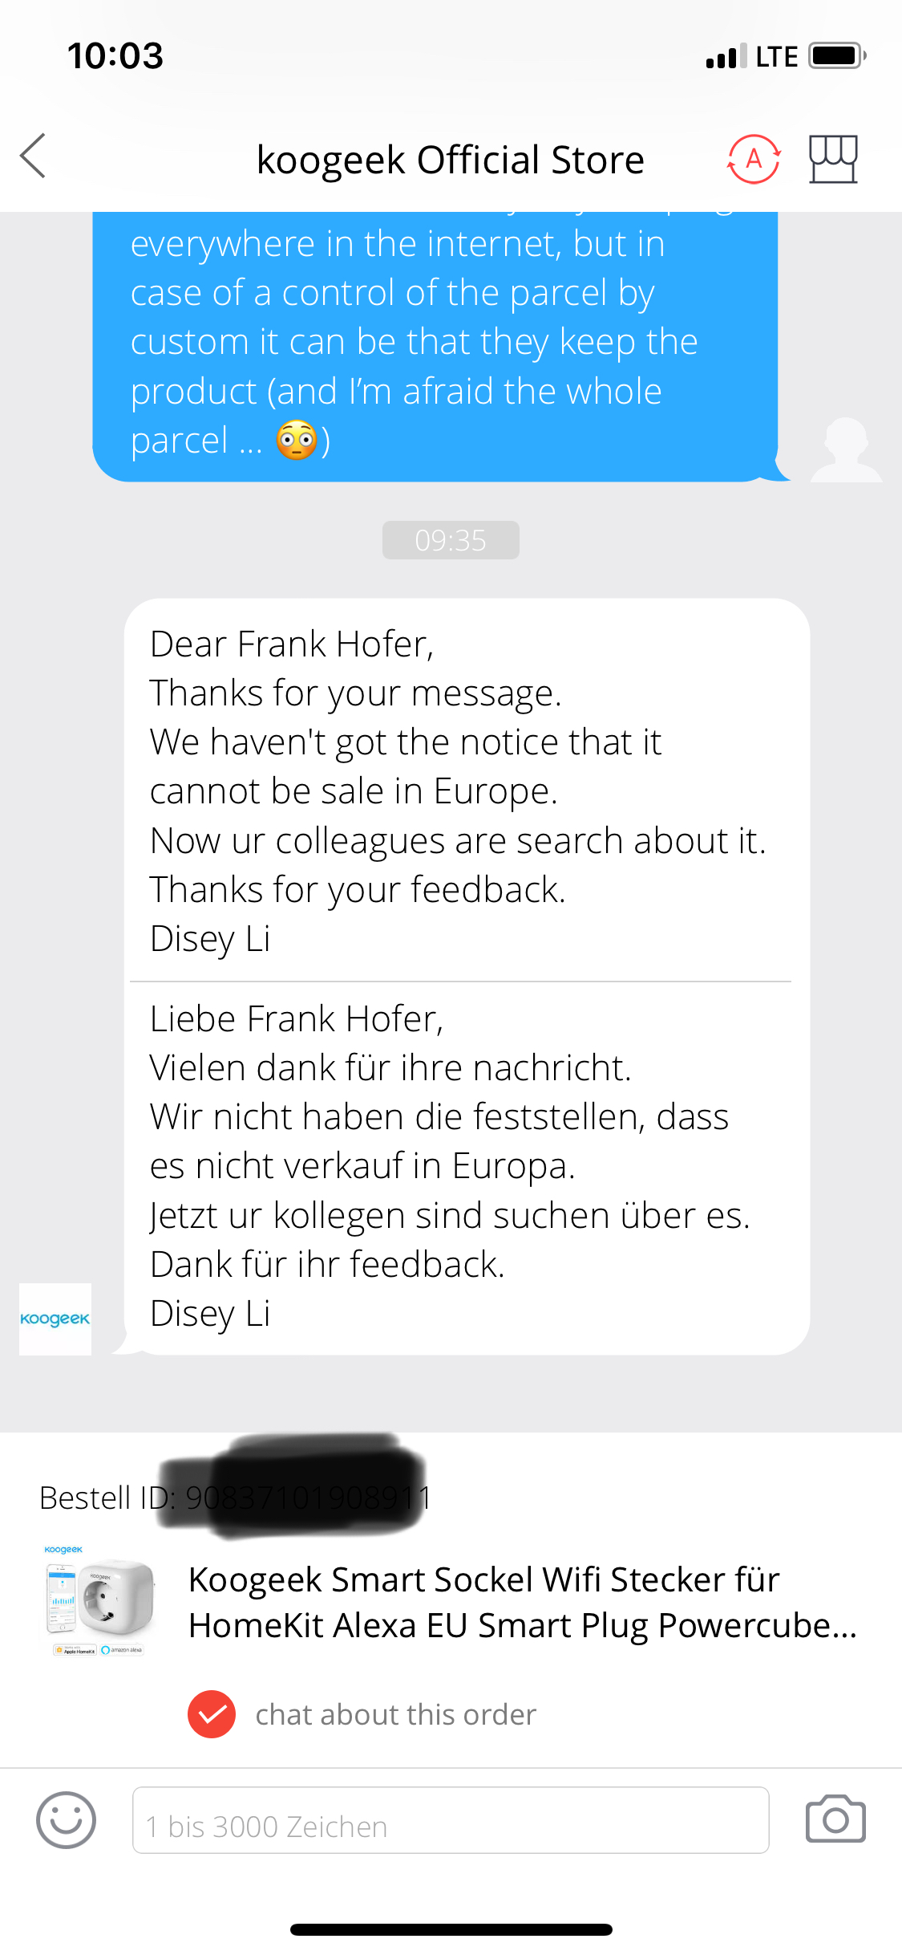Focus the '1 bis 3000 Zeichen' message field

[451, 1819]
